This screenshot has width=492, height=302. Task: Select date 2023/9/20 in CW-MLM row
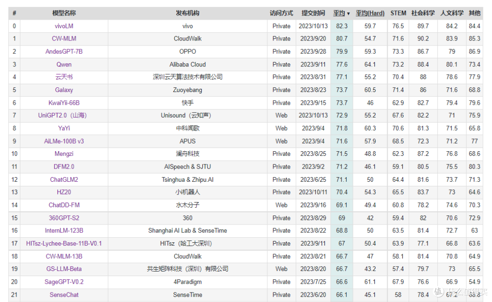(x=313, y=39)
